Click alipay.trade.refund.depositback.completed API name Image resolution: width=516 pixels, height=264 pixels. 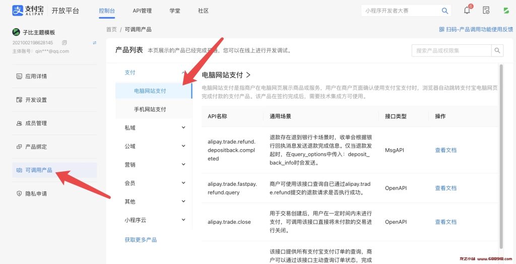[x=231, y=150]
